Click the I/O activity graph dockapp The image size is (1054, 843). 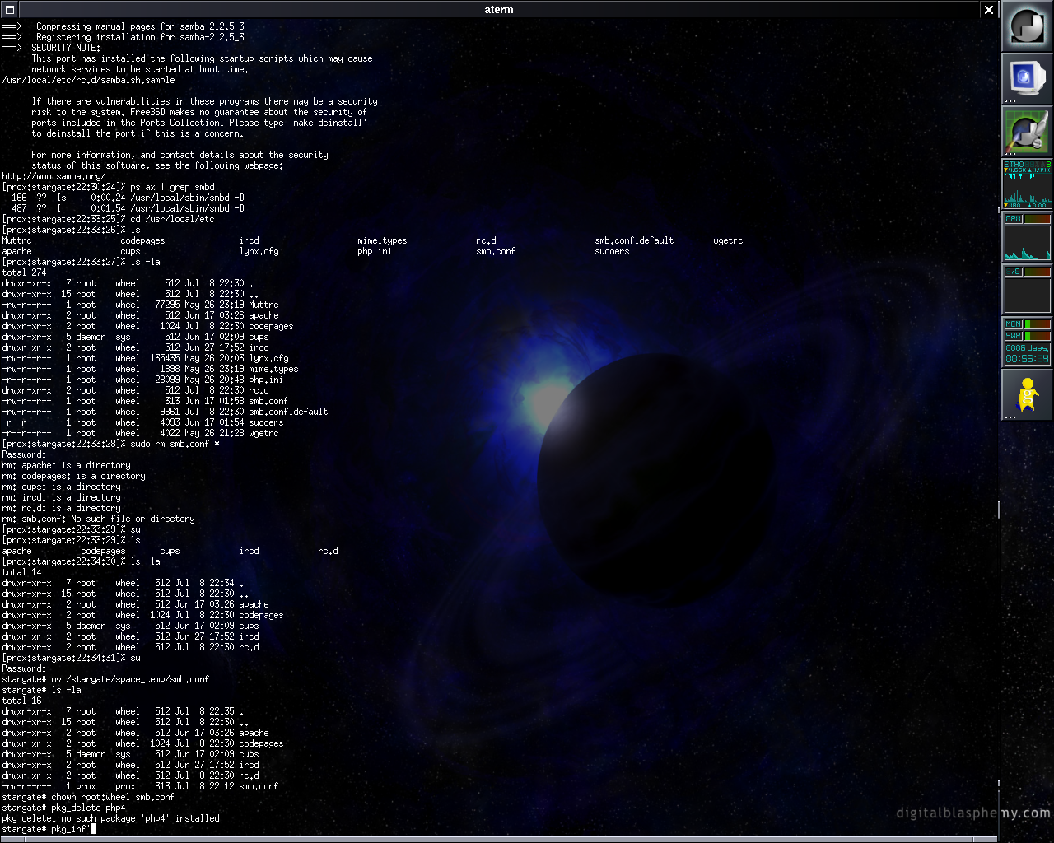pyautogui.click(x=1027, y=290)
